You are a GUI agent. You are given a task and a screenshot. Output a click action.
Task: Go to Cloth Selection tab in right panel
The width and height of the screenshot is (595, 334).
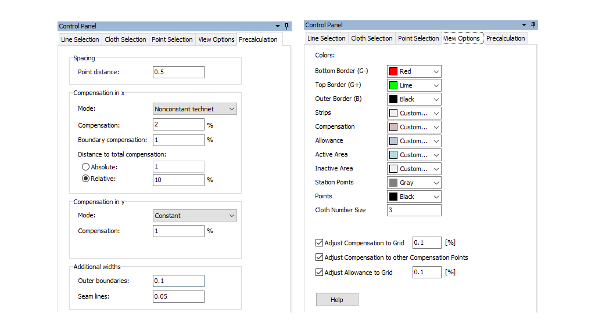tap(372, 38)
